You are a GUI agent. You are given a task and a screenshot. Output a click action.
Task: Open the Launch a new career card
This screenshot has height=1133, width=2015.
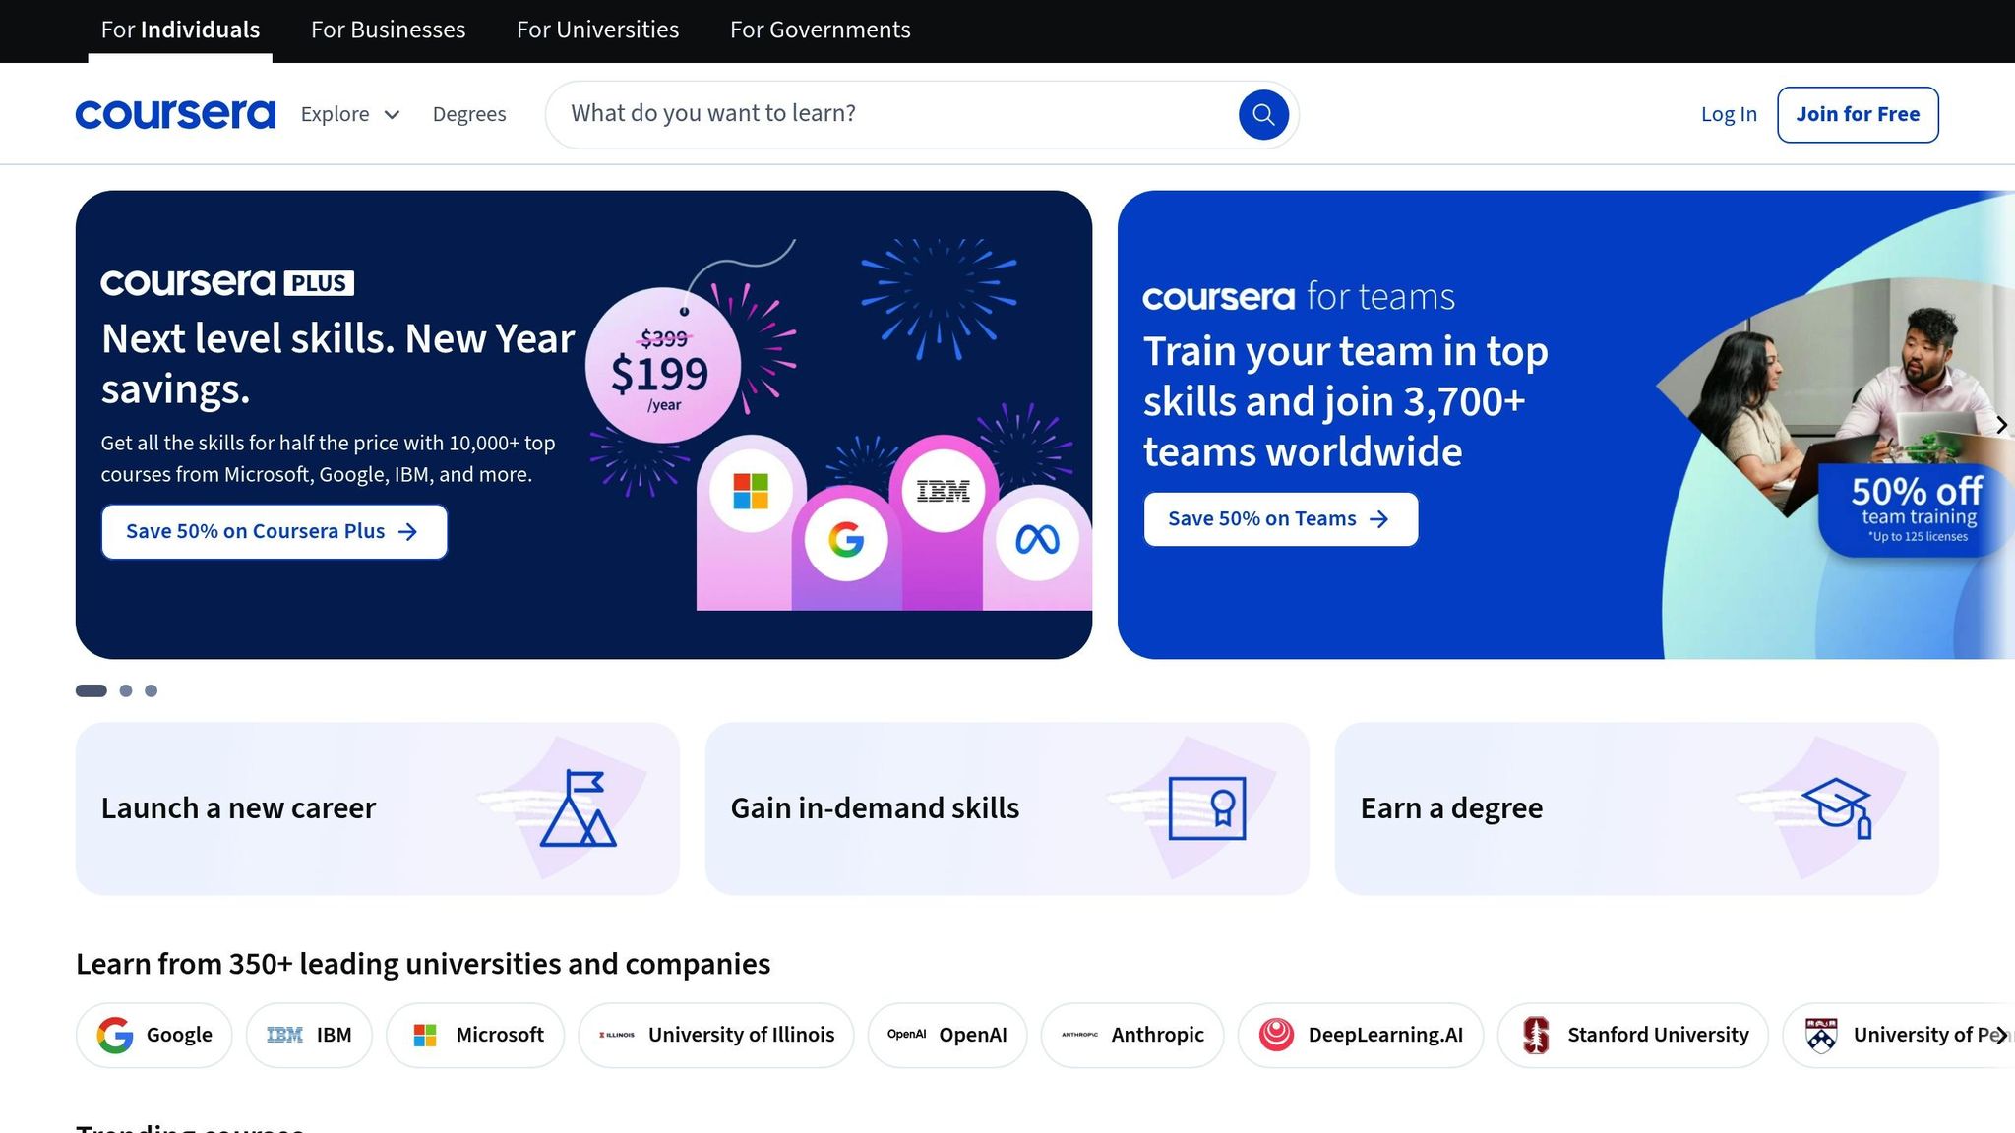pyautogui.click(x=380, y=808)
